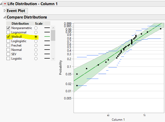Click the SEV label in the list
Screen dimensions: 165x122
(x=14, y=54)
